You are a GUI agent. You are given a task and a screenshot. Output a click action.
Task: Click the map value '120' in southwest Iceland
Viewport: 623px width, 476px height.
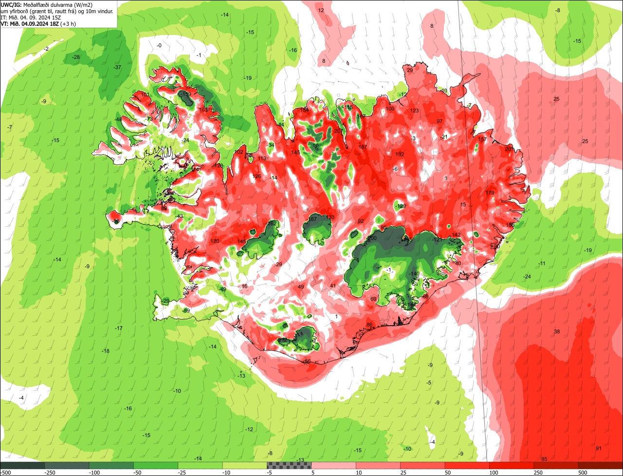coord(215,241)
